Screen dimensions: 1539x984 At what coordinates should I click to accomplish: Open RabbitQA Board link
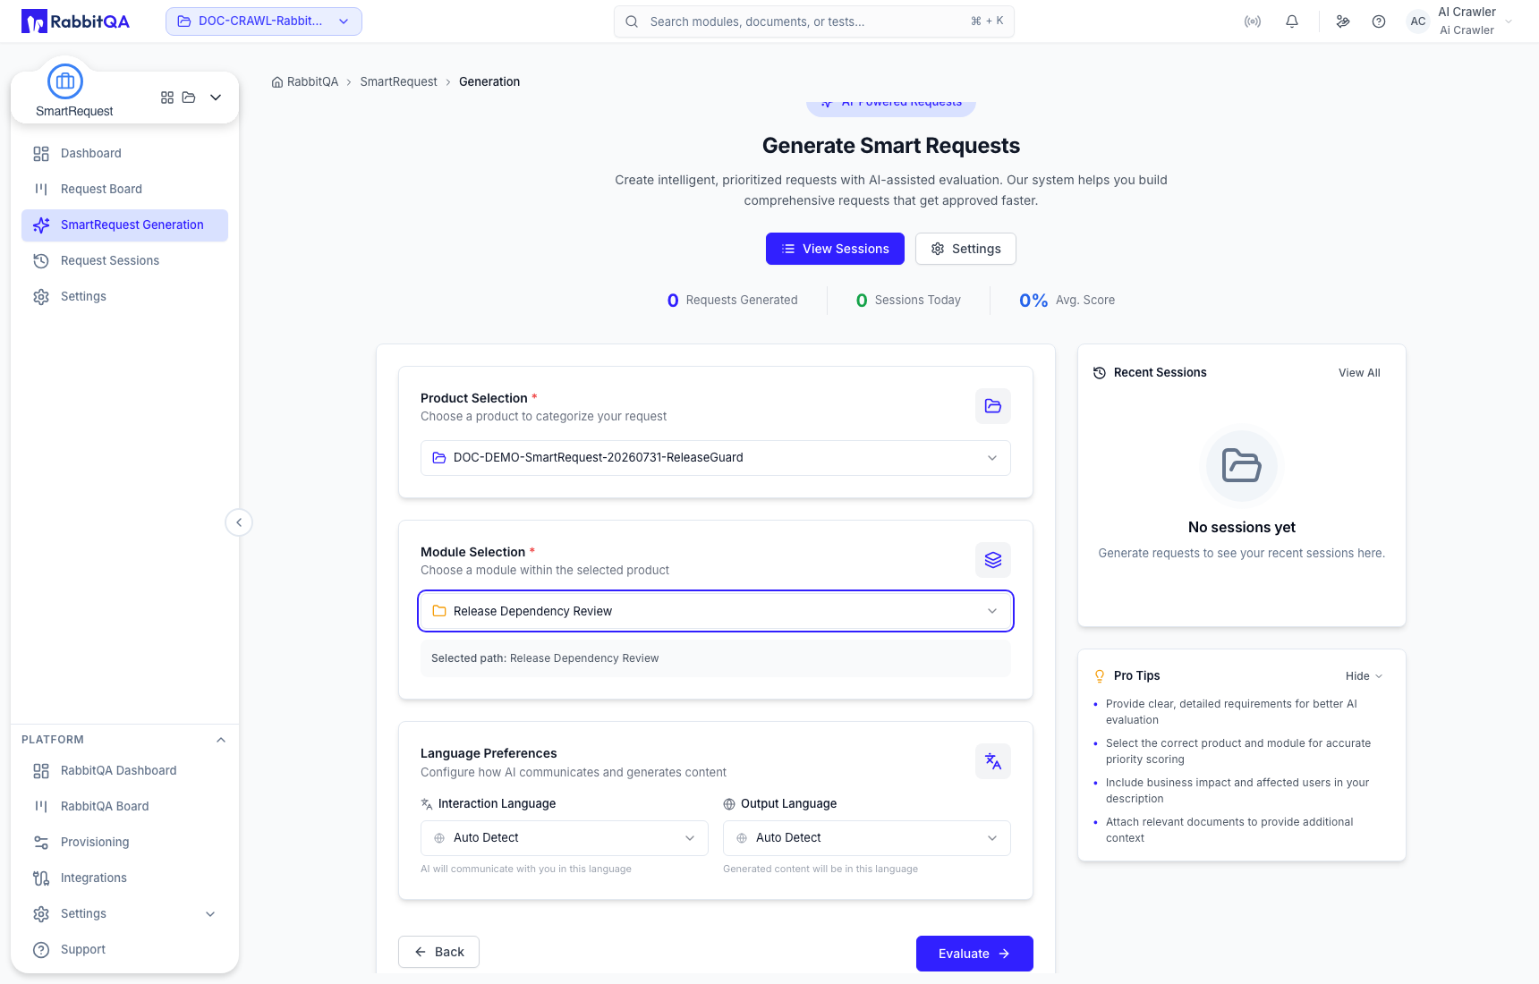124,807
